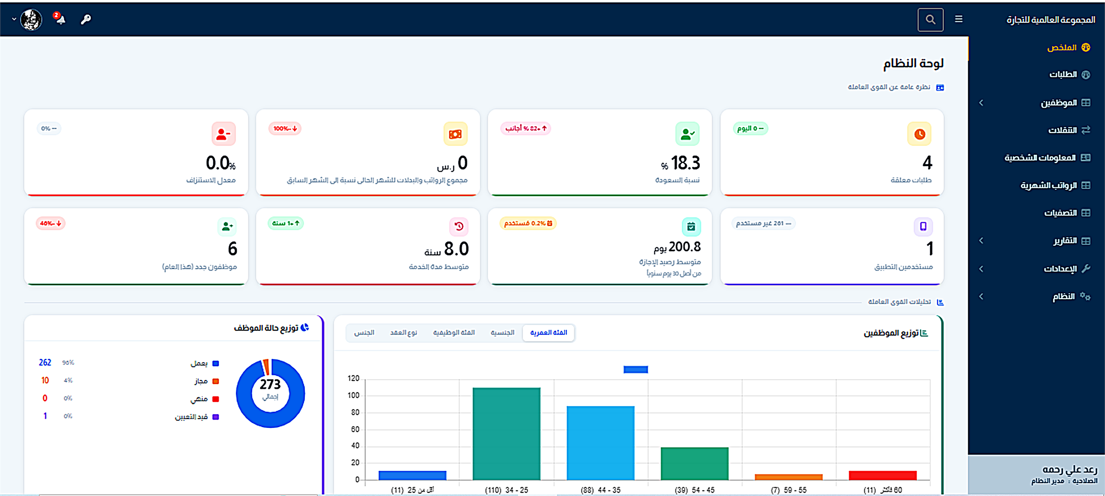
Task: Click the icon beside تحليلات القوى العاملة
Action: pyautogui.click(x=940, y=302)
